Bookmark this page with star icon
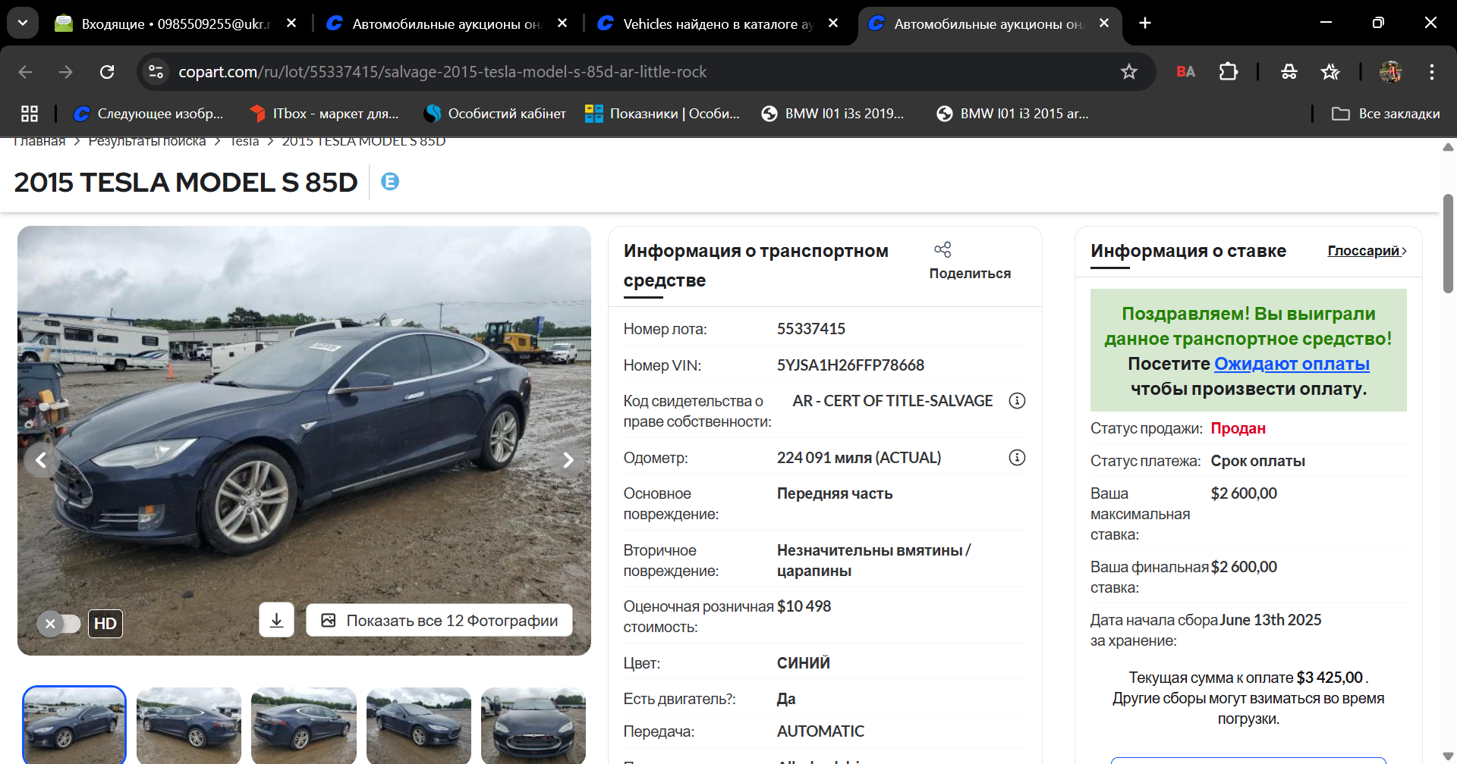This screenshot has width=1457, height=764. point(1129,72)
